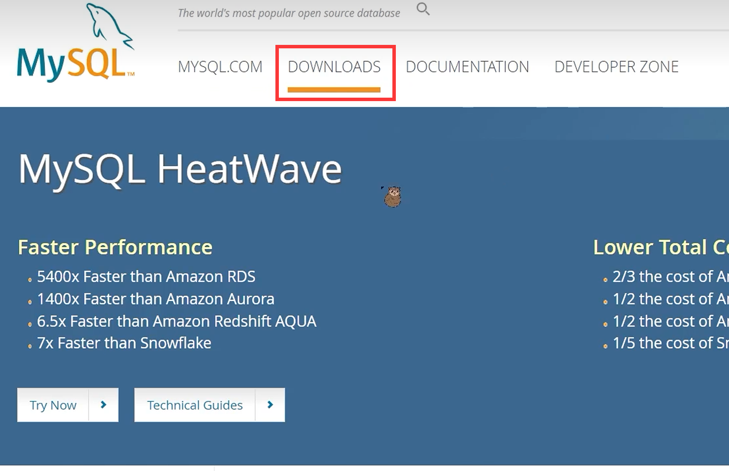Click "5400x Faster than Amazon RDS" text
Screen dimensions: 729x471
pyautogui.click(x=146, y=277)
